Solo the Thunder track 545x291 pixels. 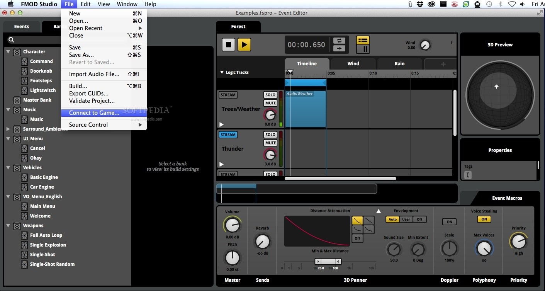[x=270, y=135]
